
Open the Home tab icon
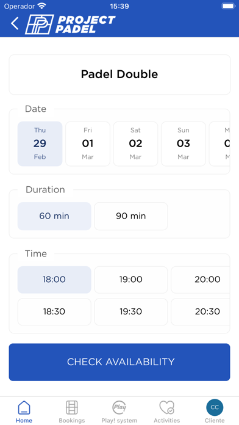tap(24, 407)
